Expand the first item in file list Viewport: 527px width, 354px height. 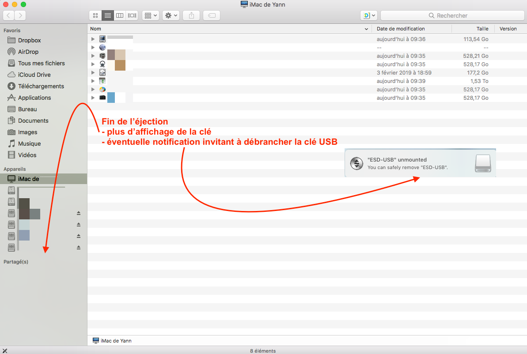click(93, 39)
